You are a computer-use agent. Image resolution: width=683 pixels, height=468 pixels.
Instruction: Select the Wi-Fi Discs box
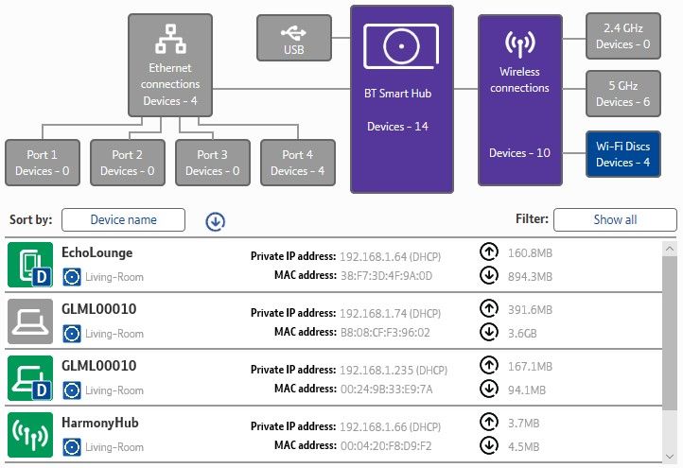pos(622,154)
